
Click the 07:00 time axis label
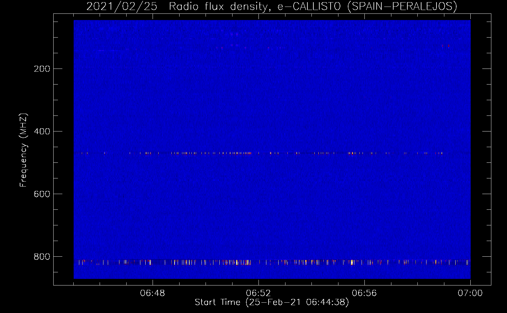[x=470, y=293]
